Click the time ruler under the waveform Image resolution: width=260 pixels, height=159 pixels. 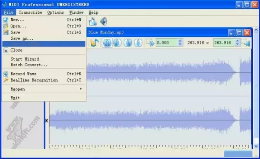(150, 147)
